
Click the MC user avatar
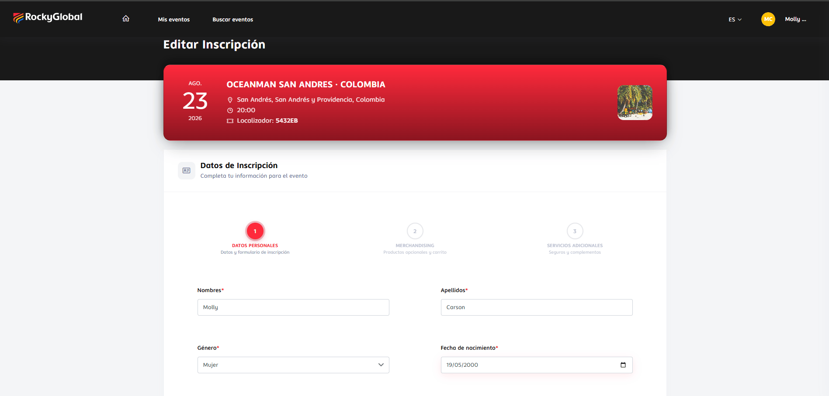click(x=768, y=19)
